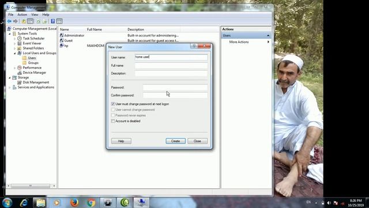Image resolution: width=369 pixels, height=208 pixels.
Task: Open the View menu
Action: point(35,14)
